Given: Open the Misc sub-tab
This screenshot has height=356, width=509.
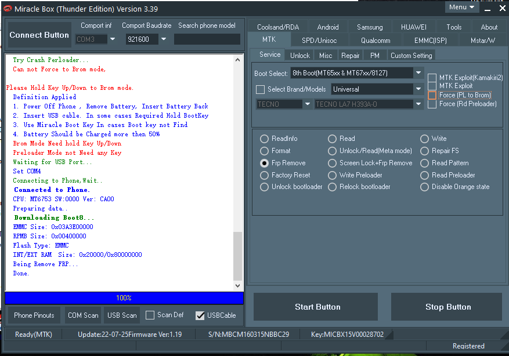Looking at the screenshot, I should (326, 56).
